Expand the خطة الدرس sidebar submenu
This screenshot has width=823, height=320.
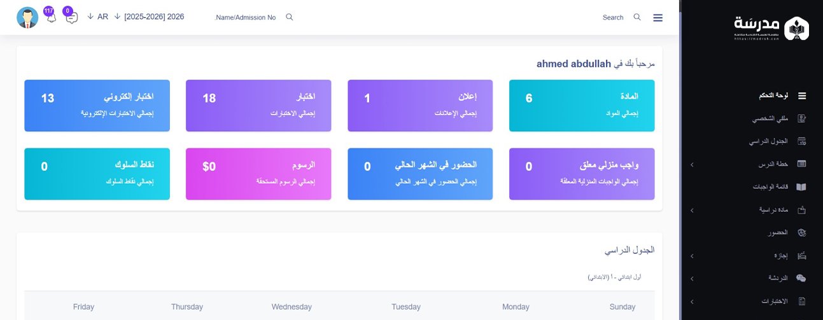pyautogui.click(x=692, y=165)
